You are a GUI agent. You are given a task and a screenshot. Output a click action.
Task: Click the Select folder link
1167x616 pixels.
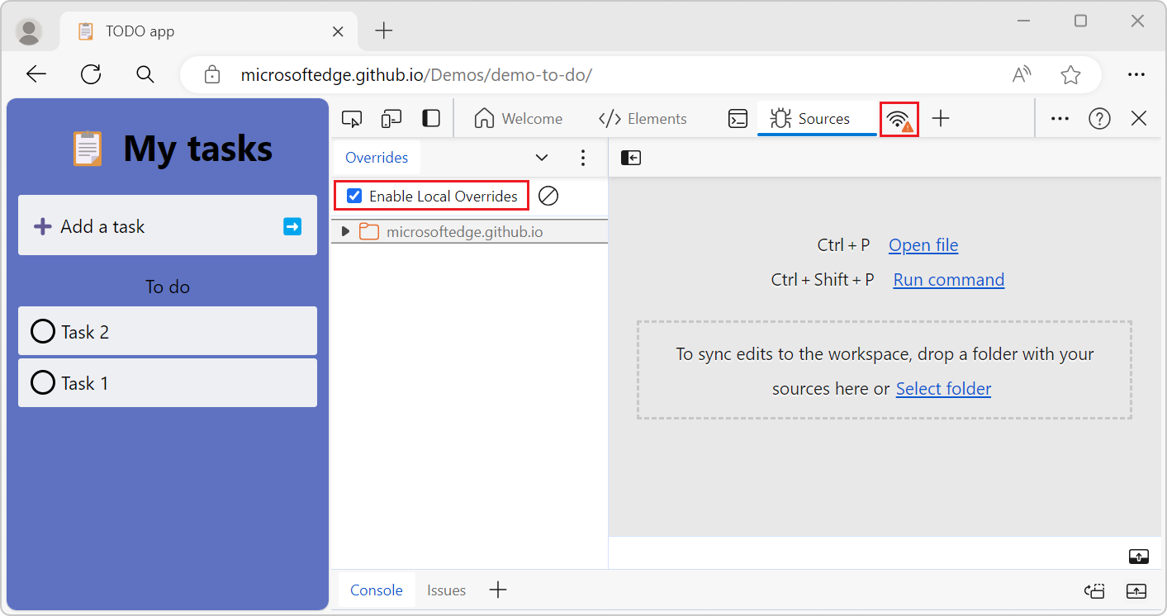coord(943,389)
